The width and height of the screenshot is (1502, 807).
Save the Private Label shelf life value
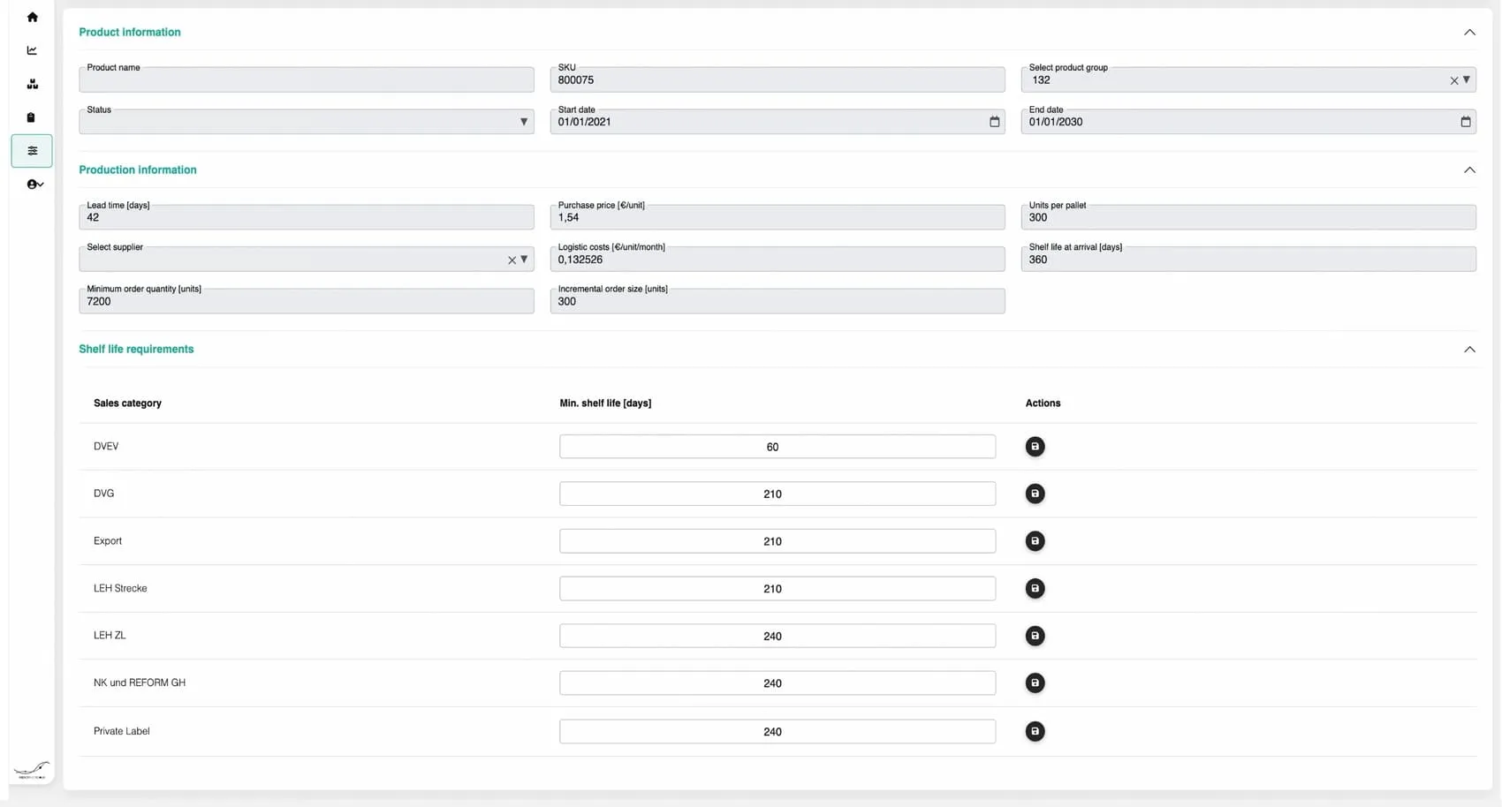click(1035, 731)
